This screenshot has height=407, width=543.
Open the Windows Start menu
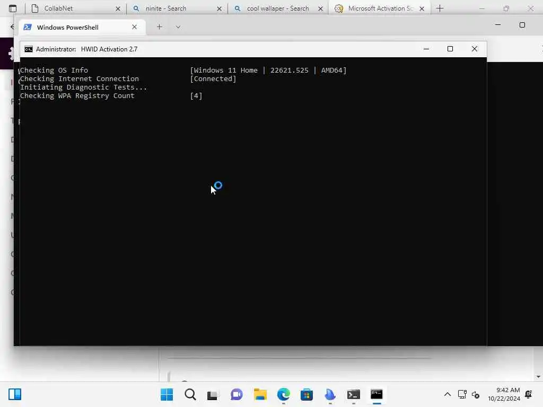(167, 394)
